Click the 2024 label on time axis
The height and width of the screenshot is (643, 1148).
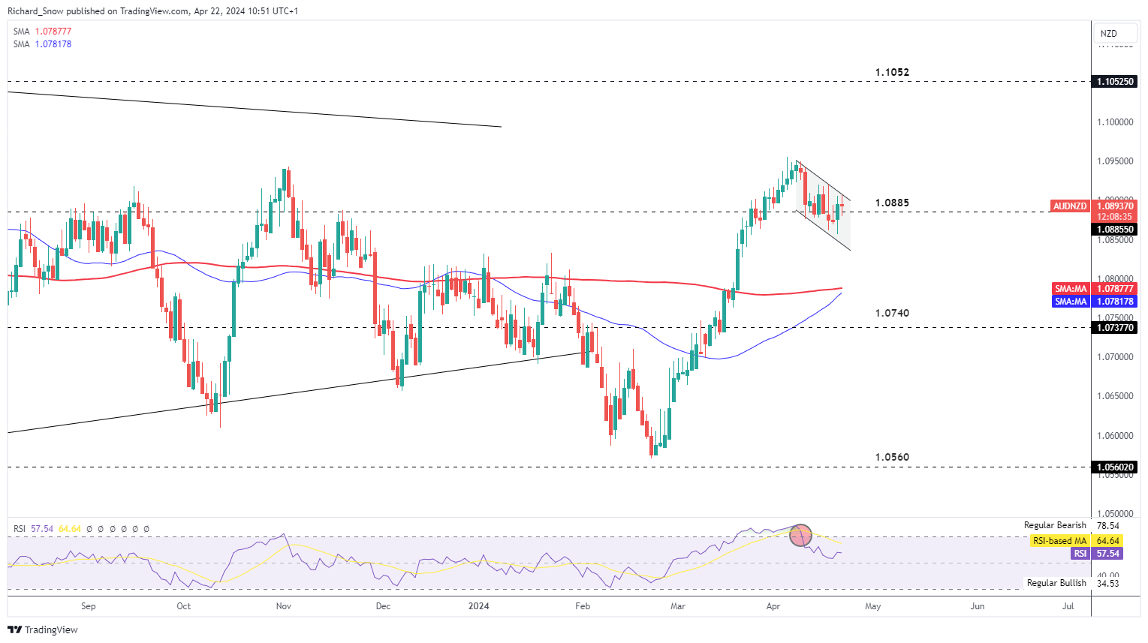pos(478,606)
